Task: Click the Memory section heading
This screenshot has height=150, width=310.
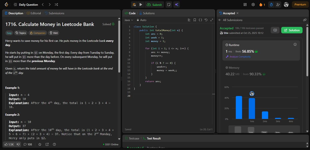Action: 232,68
